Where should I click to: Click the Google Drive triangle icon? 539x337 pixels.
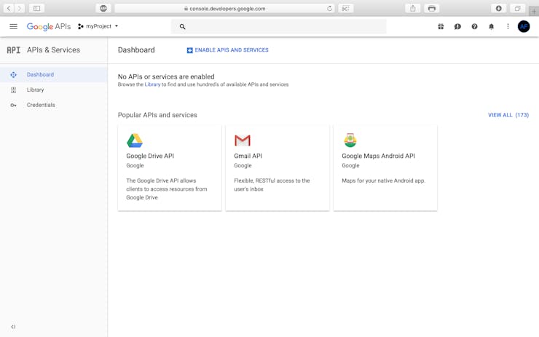point(135,140)
